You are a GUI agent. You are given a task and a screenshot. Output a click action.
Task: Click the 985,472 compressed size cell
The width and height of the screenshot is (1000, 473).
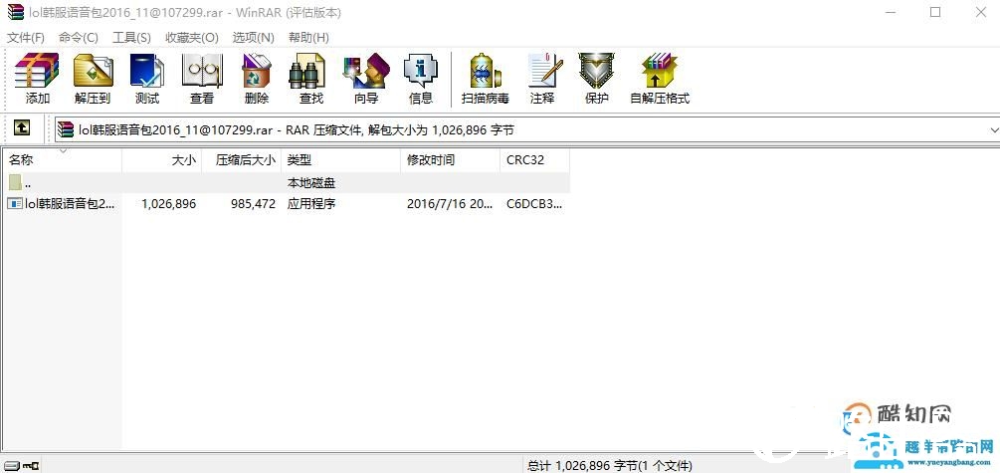point(255,204)
